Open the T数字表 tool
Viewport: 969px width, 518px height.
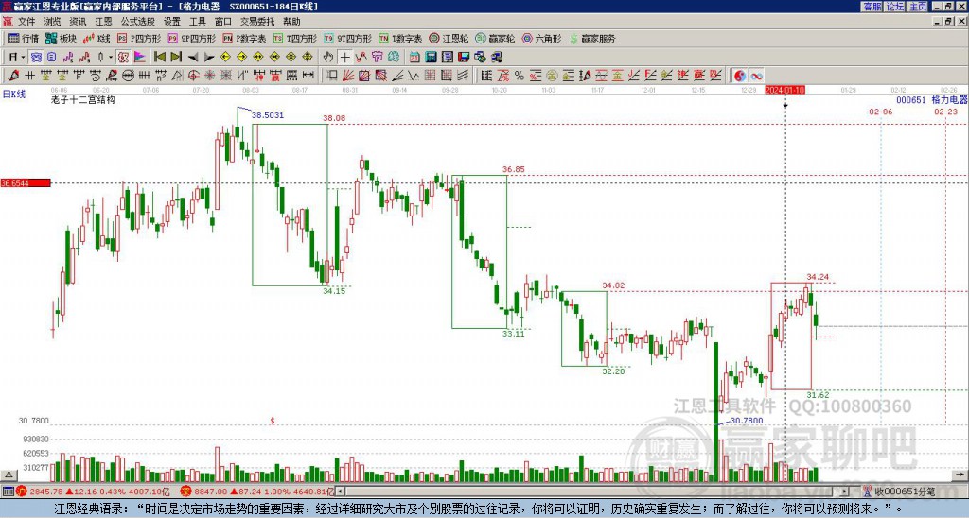400,38
